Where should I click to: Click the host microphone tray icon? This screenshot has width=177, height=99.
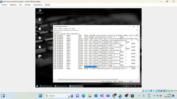tap(144, 96)
